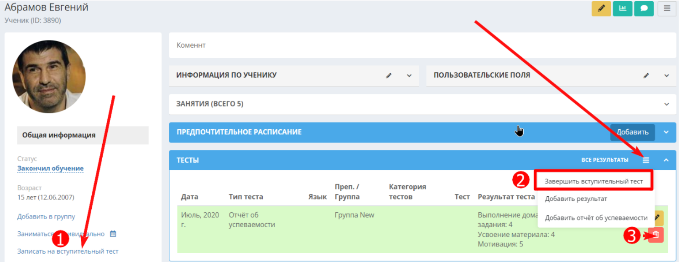Click Все результаты in the Тесты header
The image size is (679, 262).
click(x=604, y=160)
